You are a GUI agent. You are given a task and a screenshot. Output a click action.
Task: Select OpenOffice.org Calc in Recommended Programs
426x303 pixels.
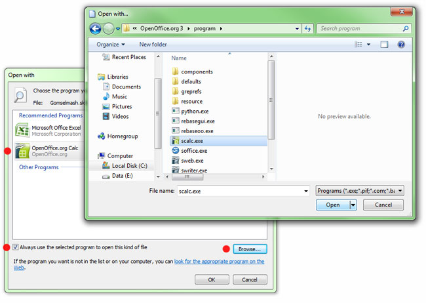[x=49, y=151]
